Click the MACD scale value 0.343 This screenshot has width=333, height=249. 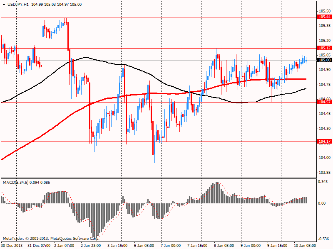pyautogui.click(x=323, y=182)
